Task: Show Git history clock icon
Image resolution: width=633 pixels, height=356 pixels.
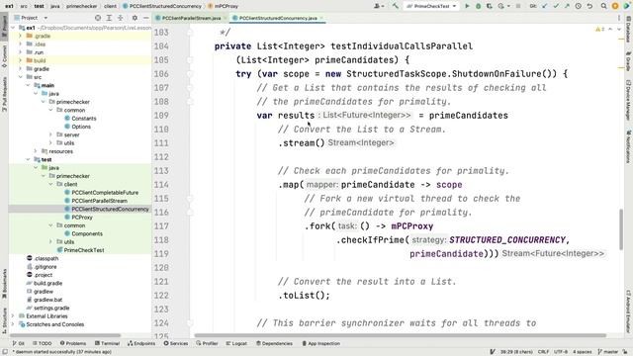Action: [578, 6]
